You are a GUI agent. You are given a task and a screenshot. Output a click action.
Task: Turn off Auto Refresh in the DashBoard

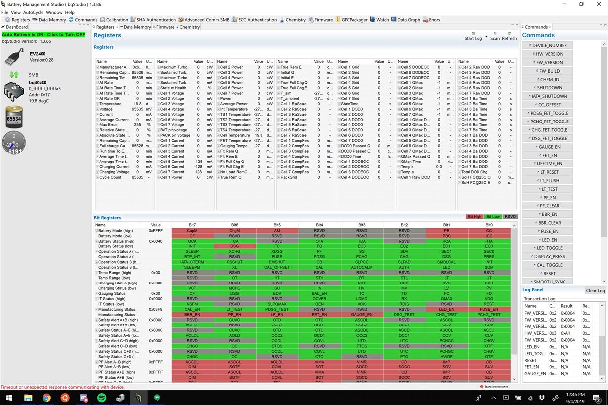coord(43,35)
